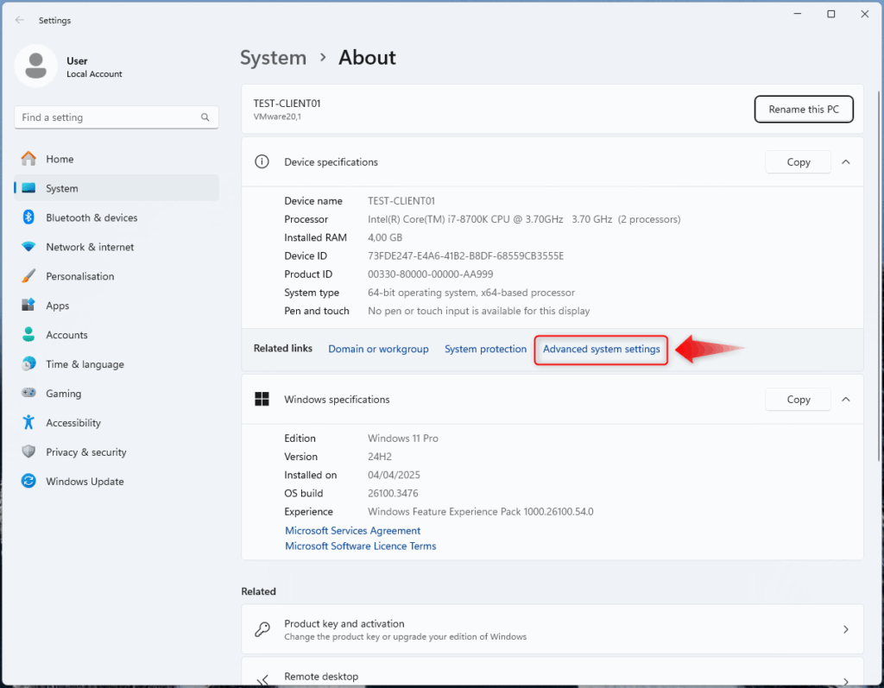Select the Gaming controller icon
The height and width of the screenshot is (688, 884).
tap(28, 394)
